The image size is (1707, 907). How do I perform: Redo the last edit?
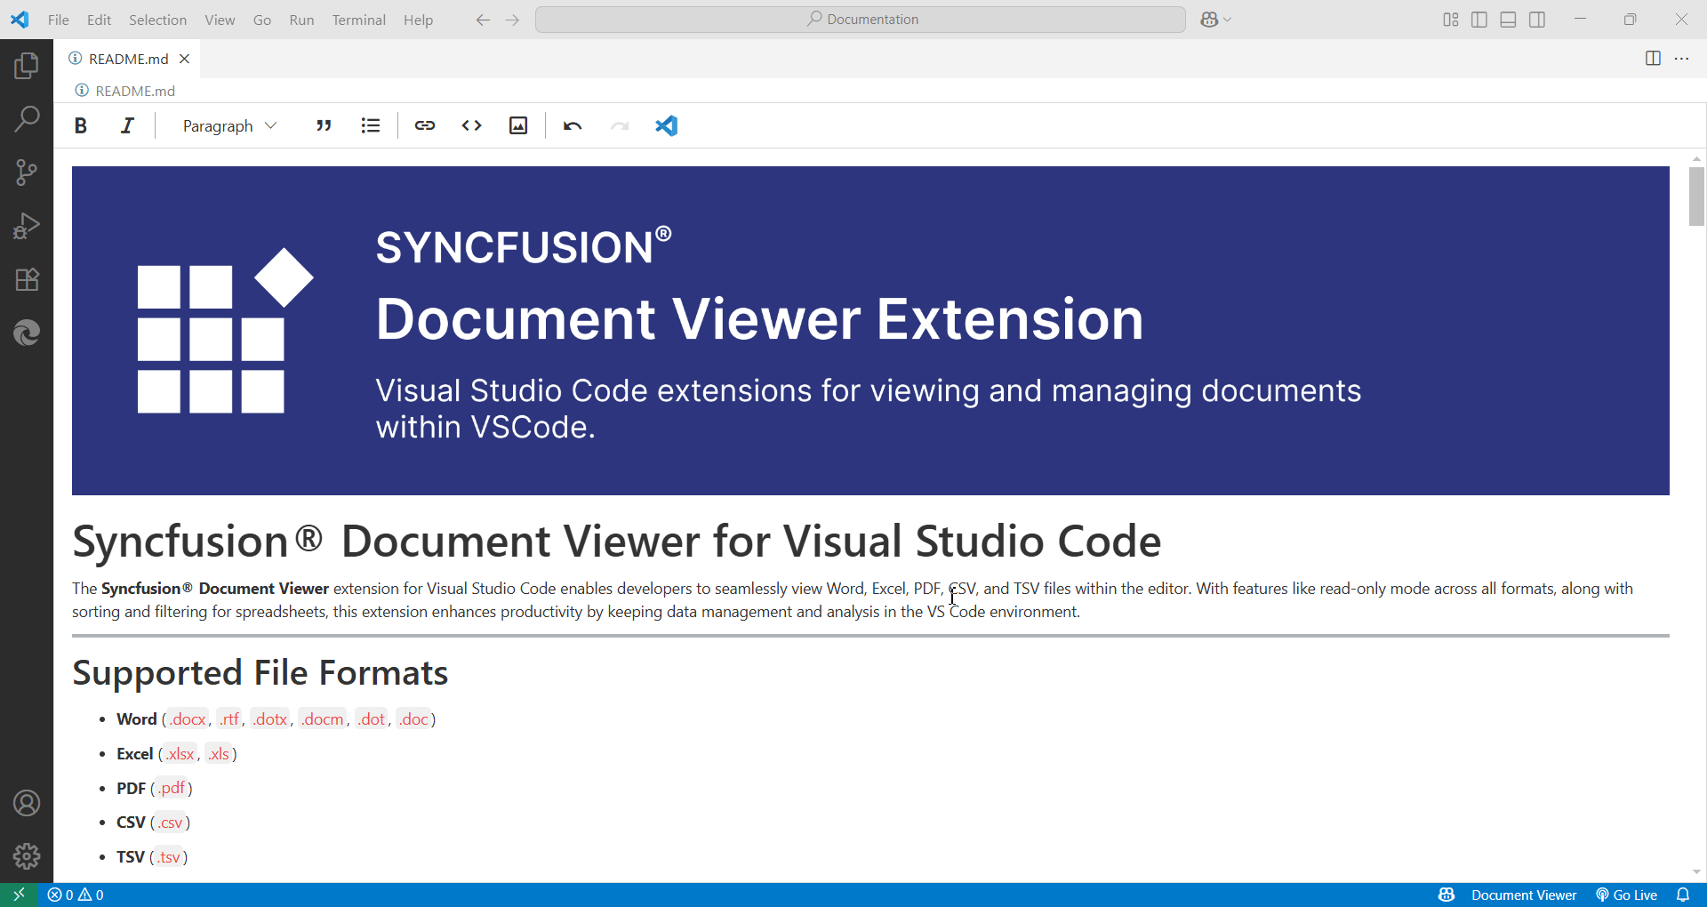coord(620,125)
